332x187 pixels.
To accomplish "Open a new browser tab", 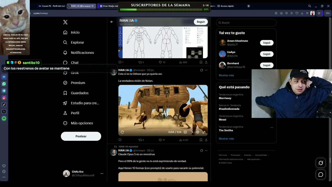I will click(248, 6).
